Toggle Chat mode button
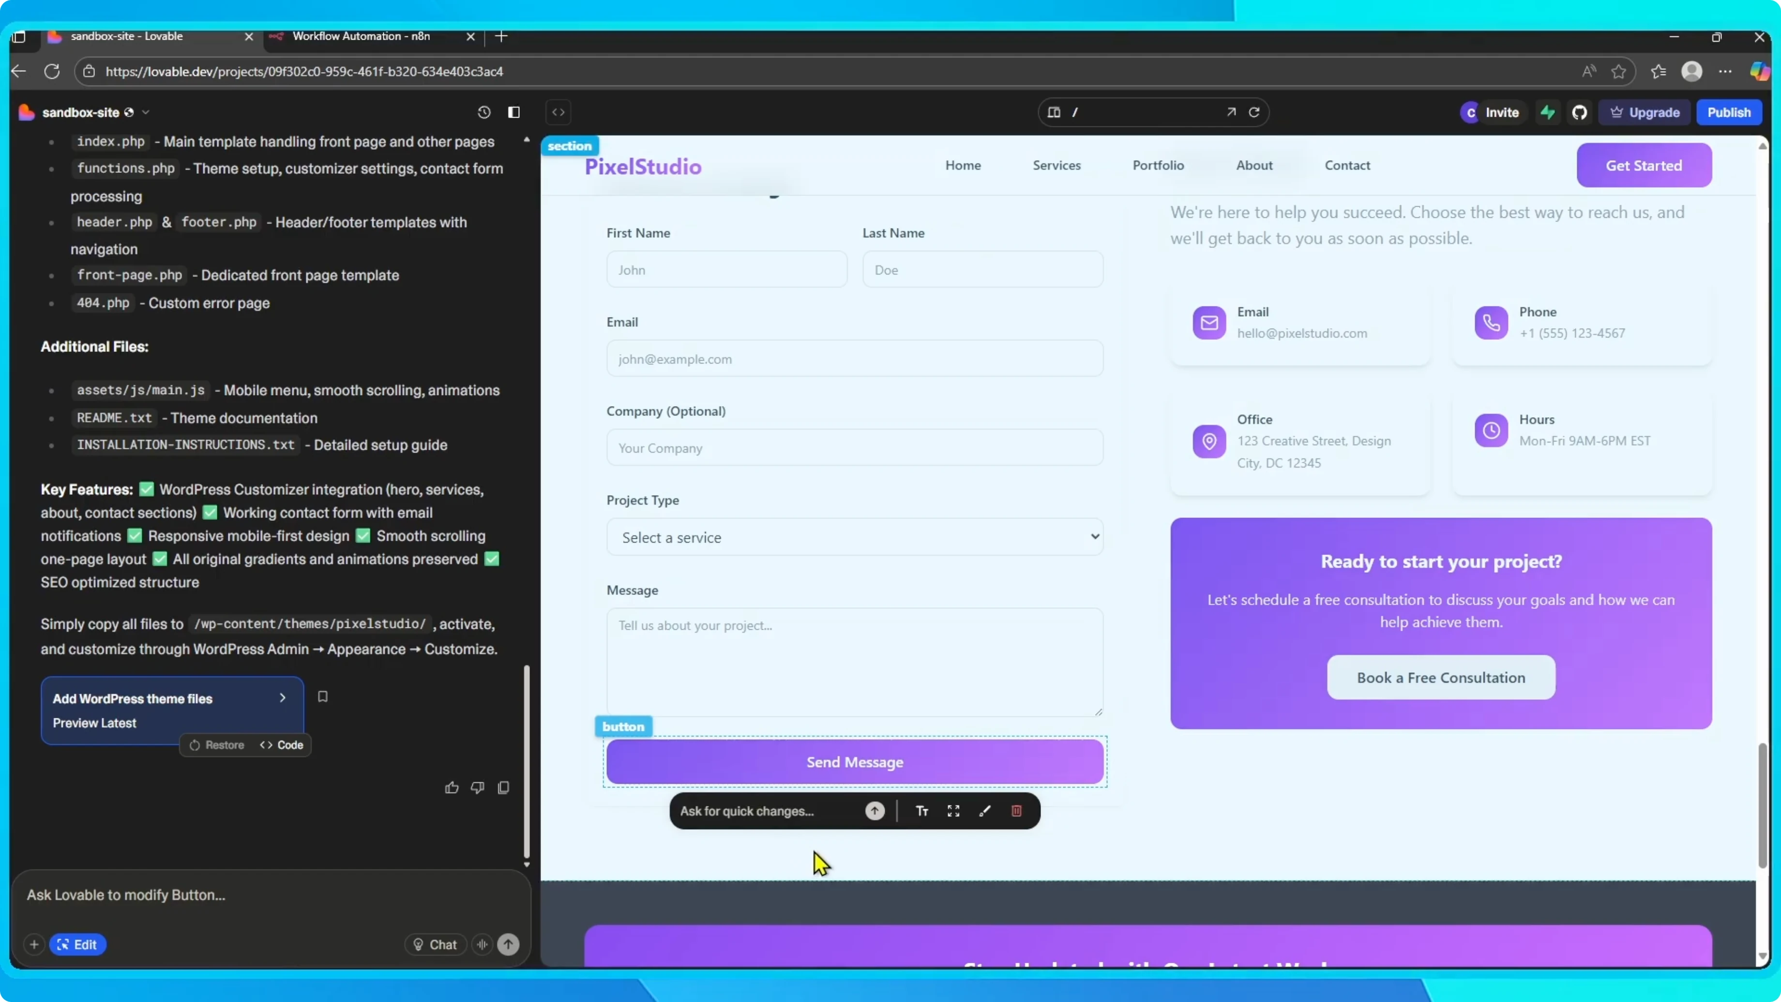Viewport: 1781px width, 1002px height. (435, 944)
